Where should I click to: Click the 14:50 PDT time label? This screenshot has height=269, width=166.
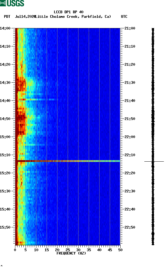[5, 119]
